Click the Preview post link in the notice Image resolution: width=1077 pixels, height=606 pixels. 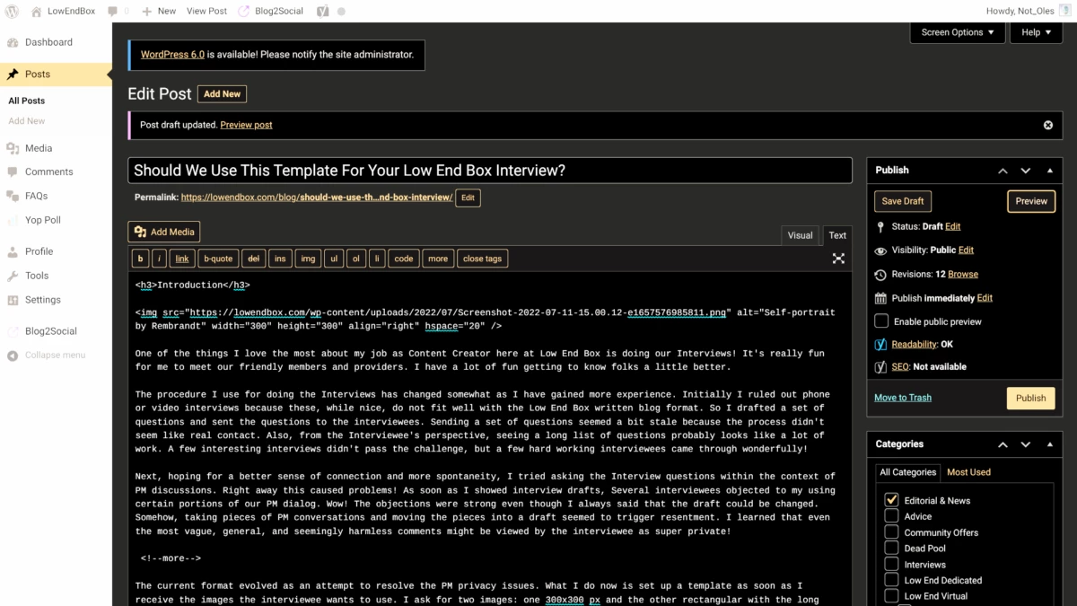coord(246,124)
